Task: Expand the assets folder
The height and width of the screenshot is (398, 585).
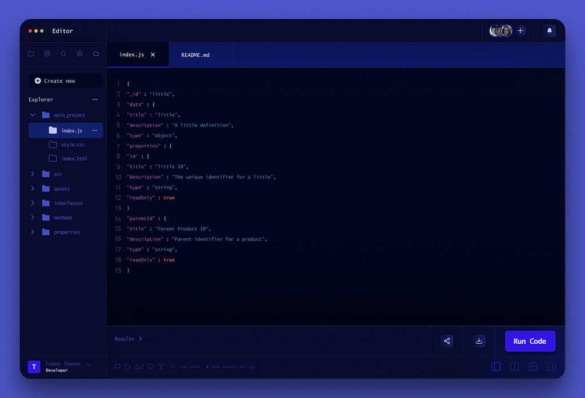Action: coord(34,188)
